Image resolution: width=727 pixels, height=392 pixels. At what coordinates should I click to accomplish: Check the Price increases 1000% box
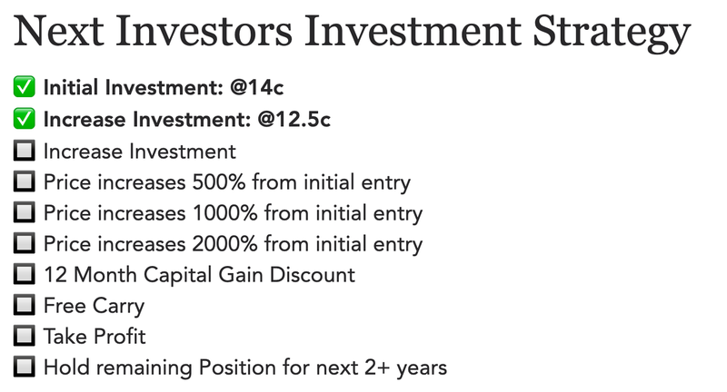click(25, 212)
